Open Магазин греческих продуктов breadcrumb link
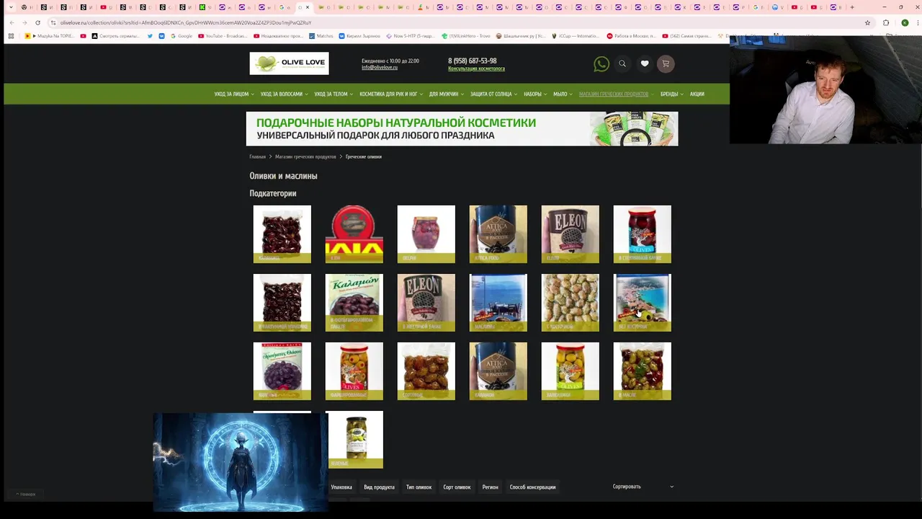 coord(305,156)
